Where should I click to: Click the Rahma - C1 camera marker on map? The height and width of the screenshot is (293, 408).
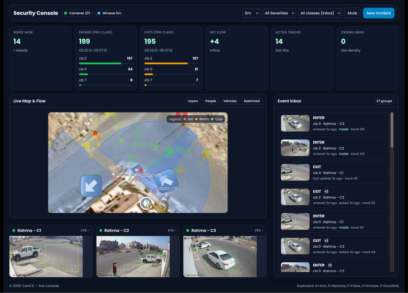click(x=155, y=192)
